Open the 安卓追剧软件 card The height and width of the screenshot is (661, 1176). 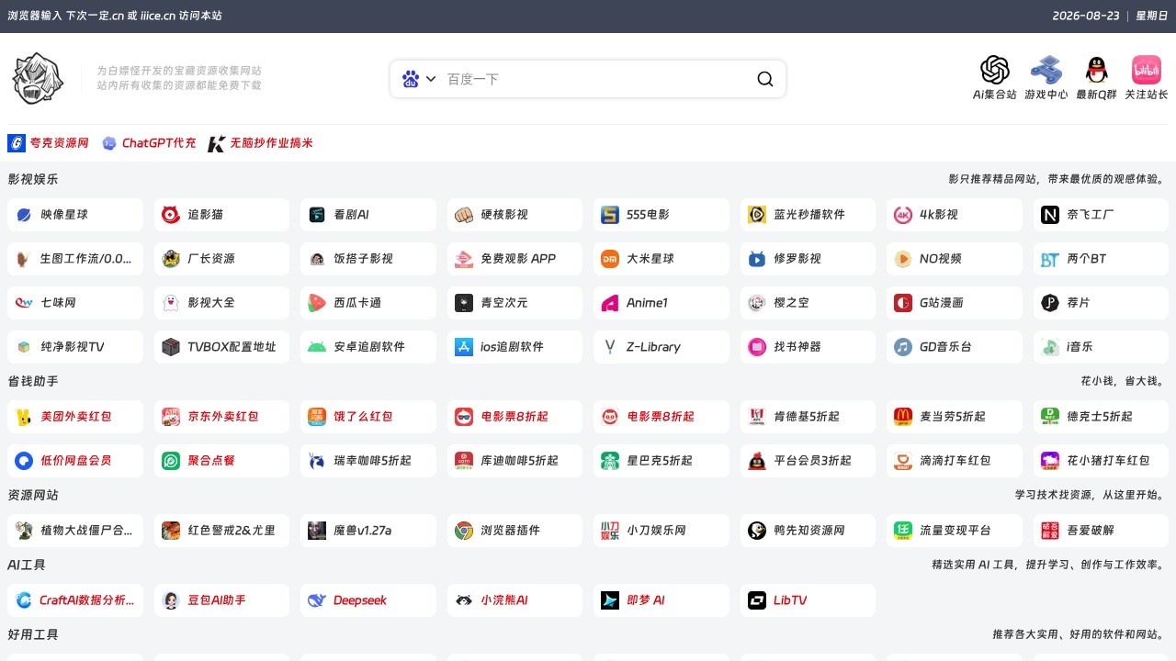pyautogui.click(x=368, y=347)
